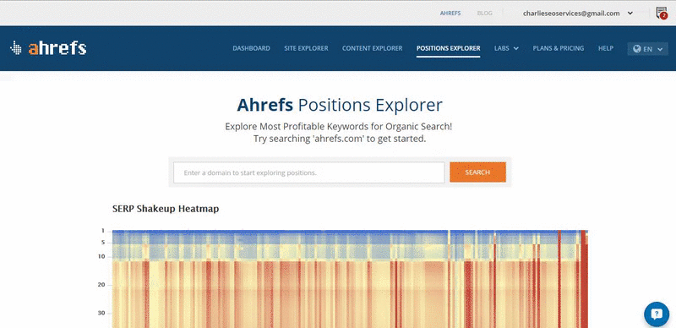Focus the domain search input field
The image size is (676, 328).
click(x=309, y=172)
